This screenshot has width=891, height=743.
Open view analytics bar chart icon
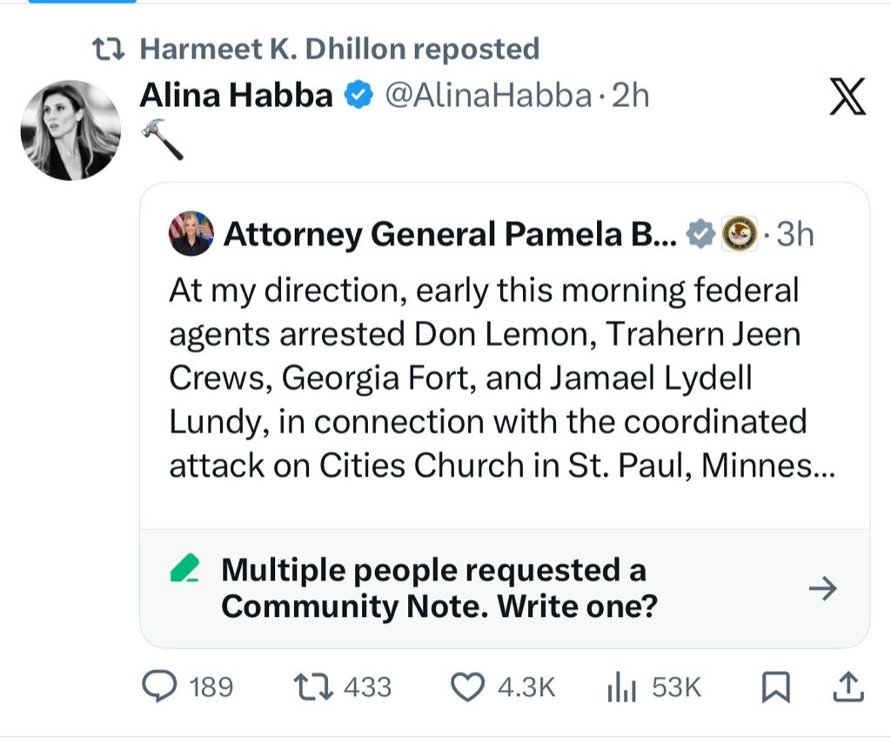pyautogui.click(x=621, y=688)
